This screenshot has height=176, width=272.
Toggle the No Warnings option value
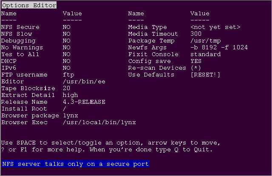coord(66,48)
